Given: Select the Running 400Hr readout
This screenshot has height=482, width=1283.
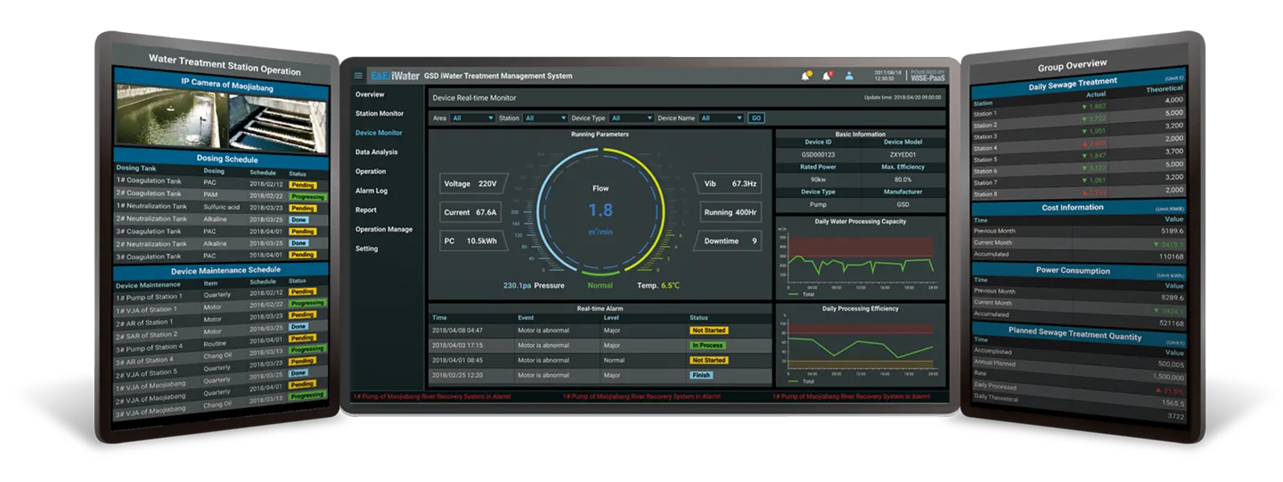Looking at the screenshot, I should coord(729,213).
